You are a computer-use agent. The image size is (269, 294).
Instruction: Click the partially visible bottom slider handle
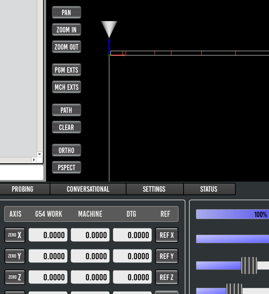tap(234, 289)
